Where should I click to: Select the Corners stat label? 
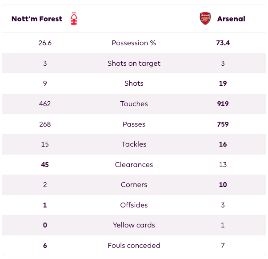tap(134, 185)
